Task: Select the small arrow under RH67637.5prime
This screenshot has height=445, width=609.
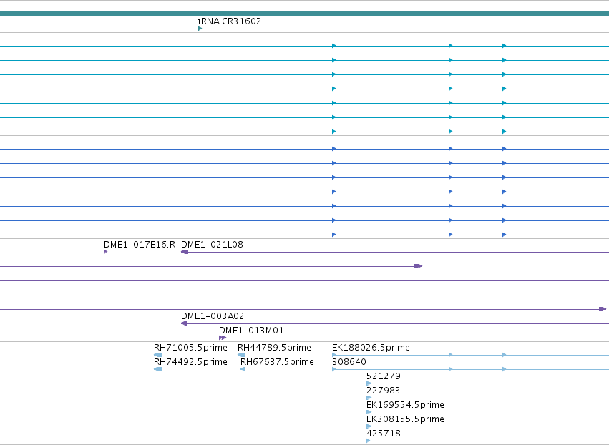Action: tap(243, 369)
